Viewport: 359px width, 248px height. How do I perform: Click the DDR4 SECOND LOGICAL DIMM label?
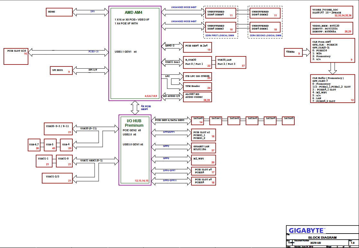pos(265,36)
